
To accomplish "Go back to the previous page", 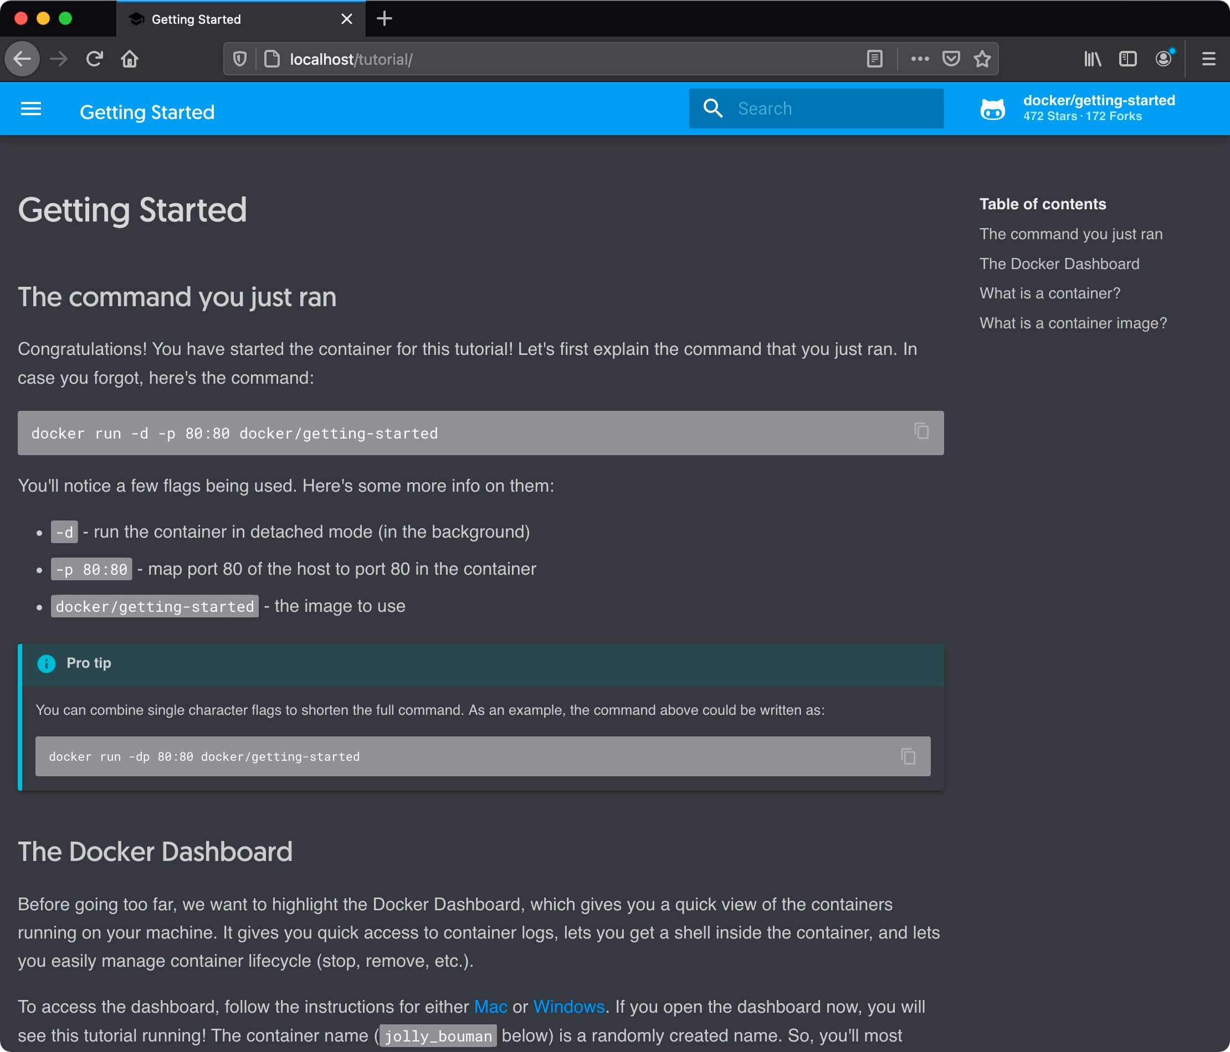I will coord(23,59).
